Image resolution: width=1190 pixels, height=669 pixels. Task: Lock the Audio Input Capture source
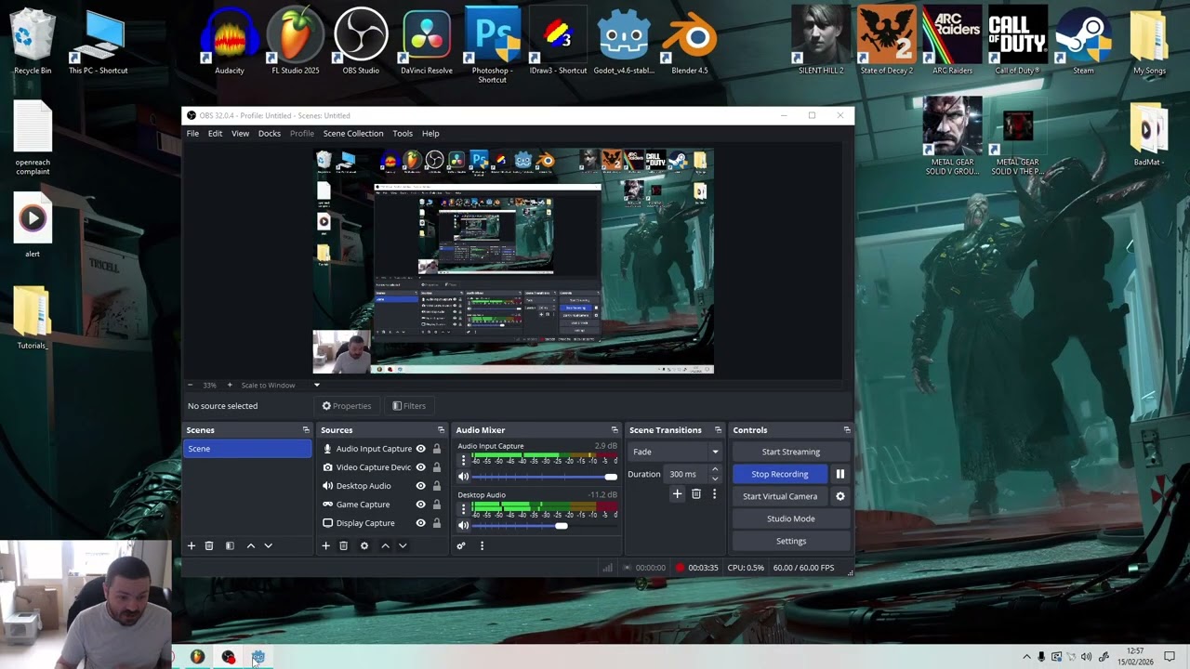(436, 449)
